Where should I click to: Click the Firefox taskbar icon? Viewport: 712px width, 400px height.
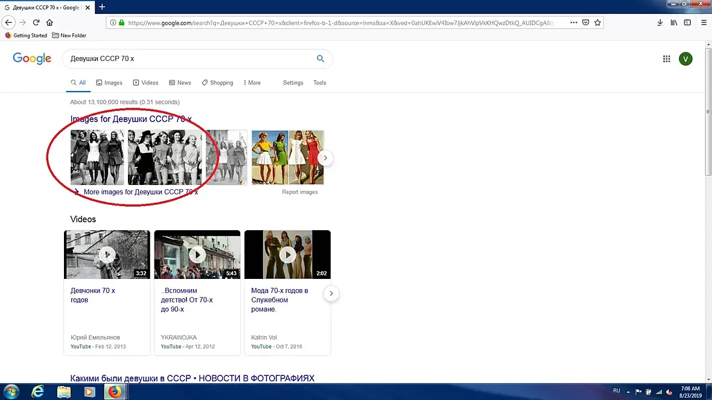(115, 392)
